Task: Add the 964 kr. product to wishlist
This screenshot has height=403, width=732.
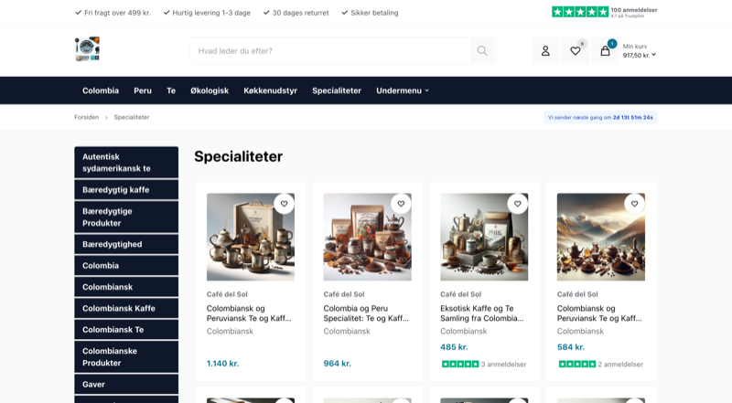Action: coord(401,204)
